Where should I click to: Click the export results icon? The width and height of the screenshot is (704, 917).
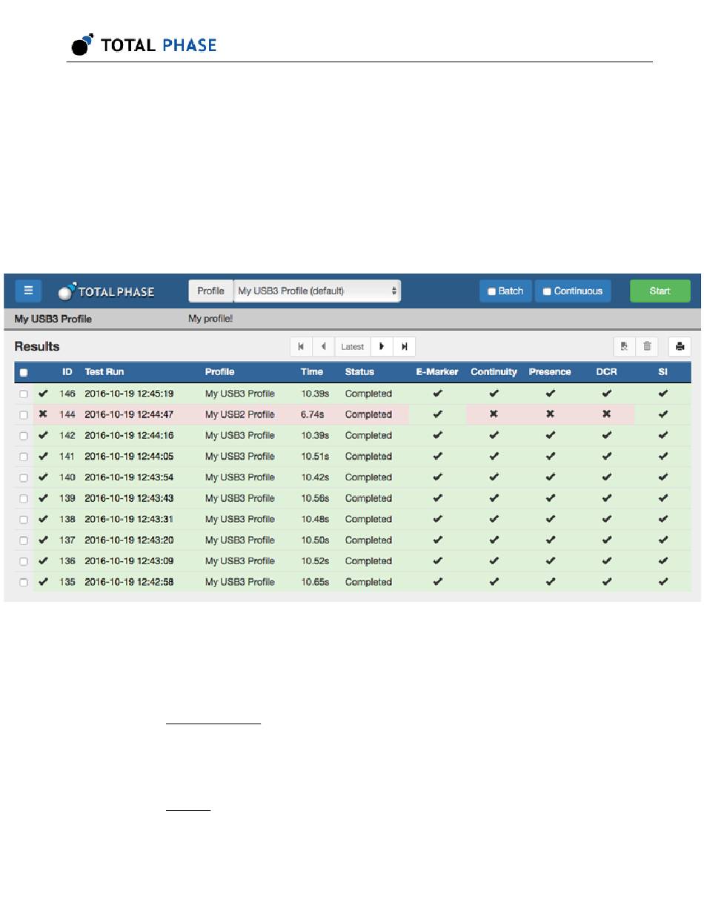click(624, 346)
